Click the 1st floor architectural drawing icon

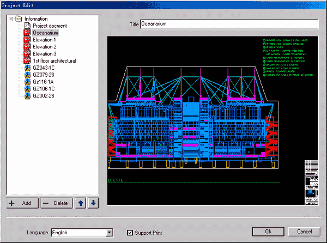(27, 60)
